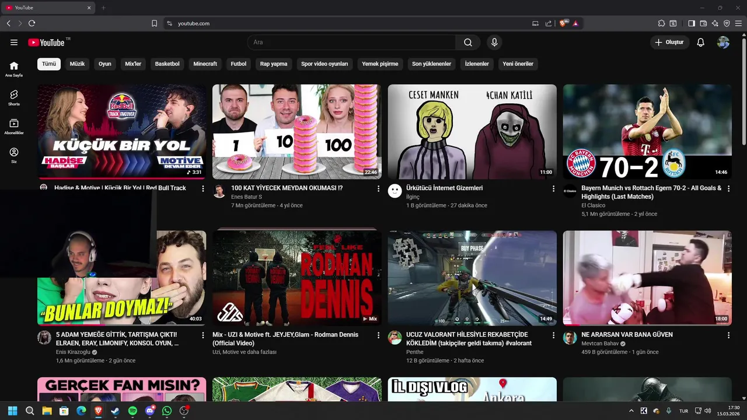Viewport: 747px width, 420px height.
Task: Open Brave VPN shield icon
Action: coord(727,23)
